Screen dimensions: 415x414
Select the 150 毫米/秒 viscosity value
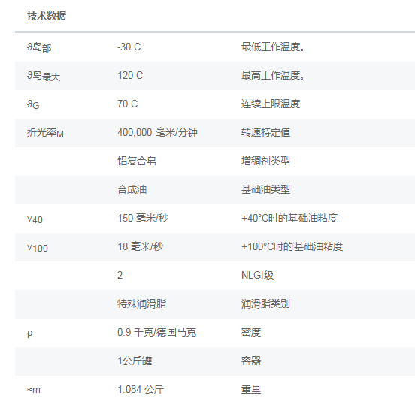pyautogui.click(x=143, y=218)
